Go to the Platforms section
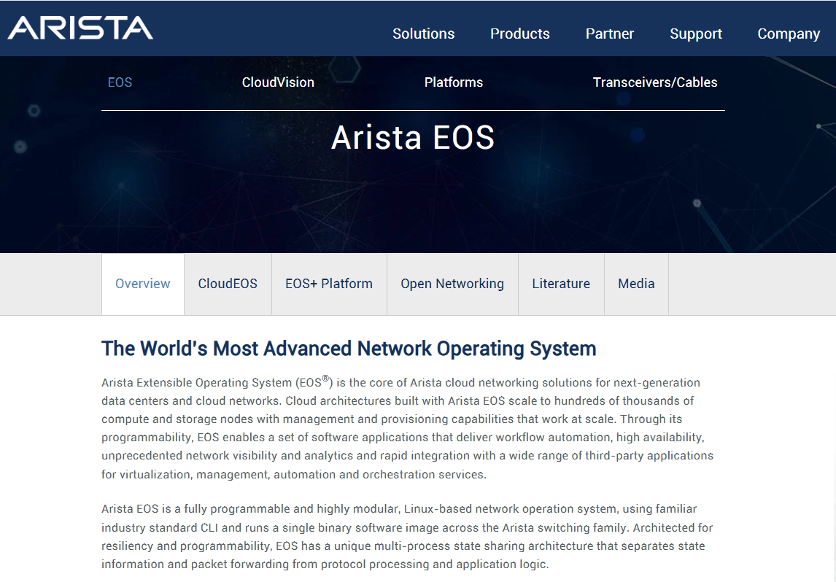The height and width of the screenshot is (582, 836). point(454,82)
